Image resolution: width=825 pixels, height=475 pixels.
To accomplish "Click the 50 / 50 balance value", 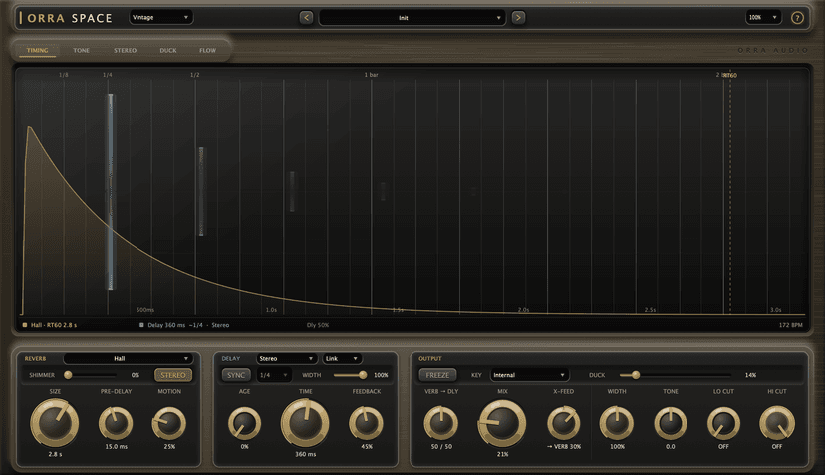I will (441, 446).
